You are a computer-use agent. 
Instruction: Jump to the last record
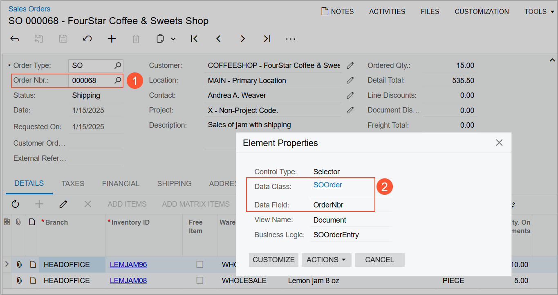tap(267, 39)
